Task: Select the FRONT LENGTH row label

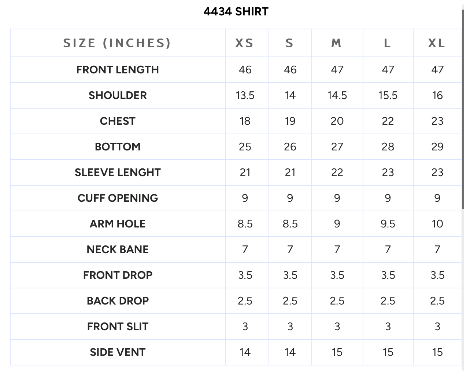Action: coord(118,70)
